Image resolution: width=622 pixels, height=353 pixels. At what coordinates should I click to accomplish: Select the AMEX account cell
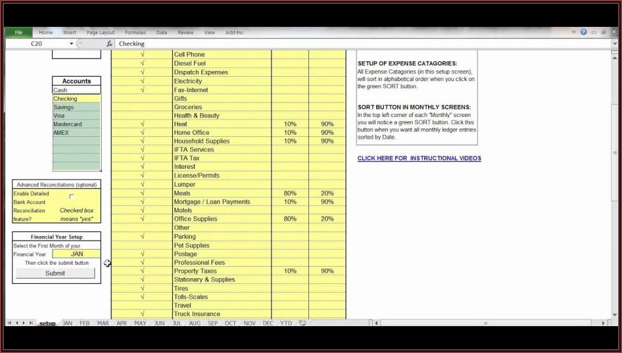point(77,133)
